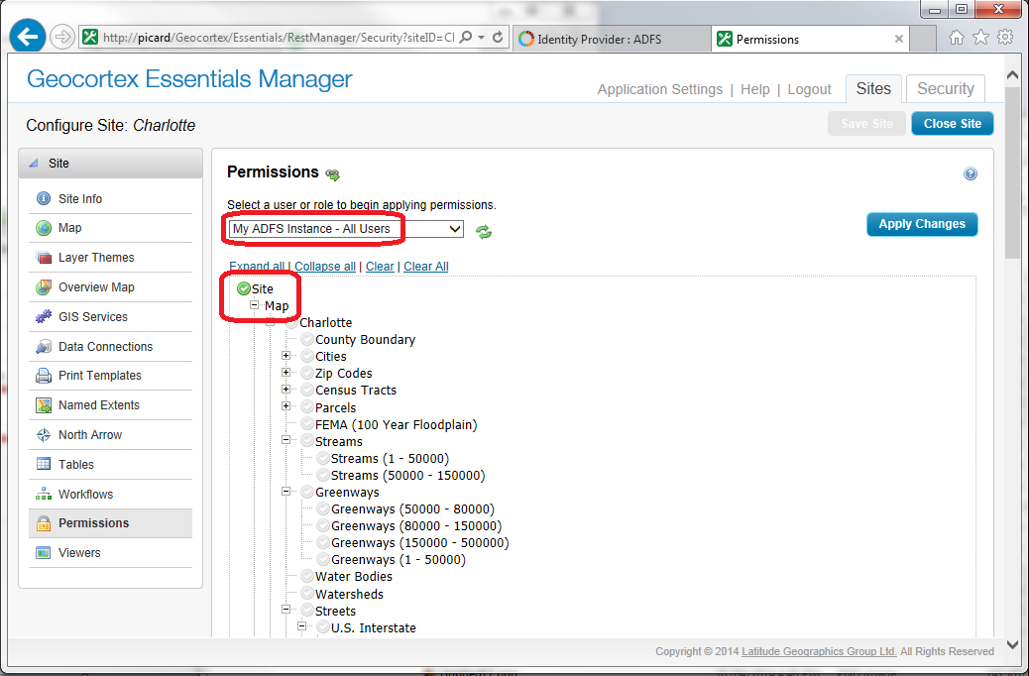Open the Workflows sidebar item
1029x676 pixels.
point(110,495)
